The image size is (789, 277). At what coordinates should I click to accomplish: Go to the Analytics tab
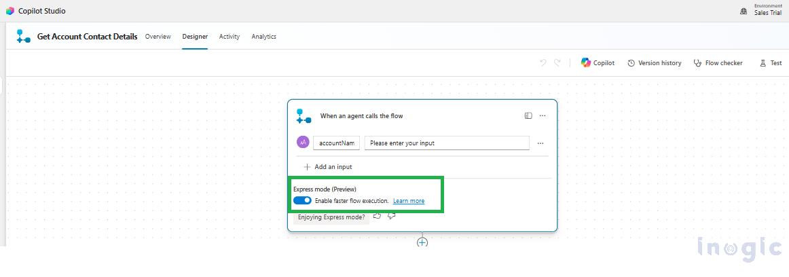[263, 36]
